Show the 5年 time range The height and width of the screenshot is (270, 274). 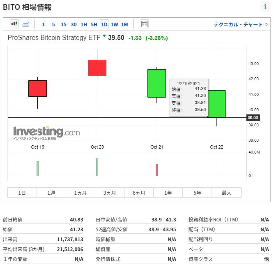(x=197, y=193)
